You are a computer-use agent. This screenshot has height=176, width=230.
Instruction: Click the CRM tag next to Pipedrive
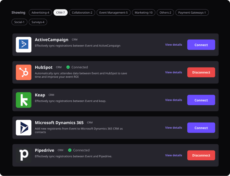[60, 150]
